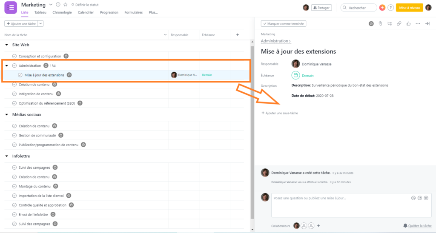Open the help question mark icon

390,8
